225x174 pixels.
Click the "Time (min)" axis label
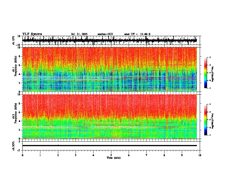(x=114, y=158)
